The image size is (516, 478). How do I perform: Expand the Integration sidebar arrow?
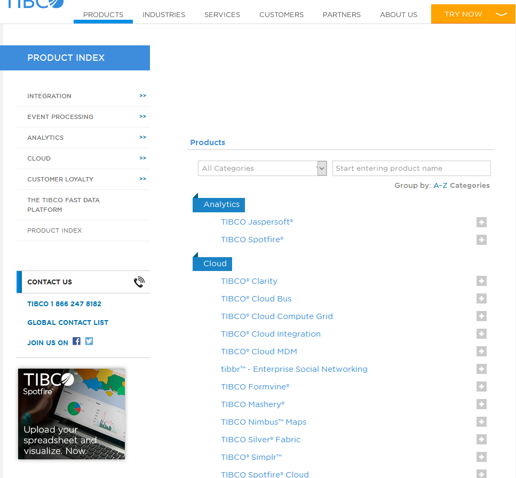(x=142, y=96)
